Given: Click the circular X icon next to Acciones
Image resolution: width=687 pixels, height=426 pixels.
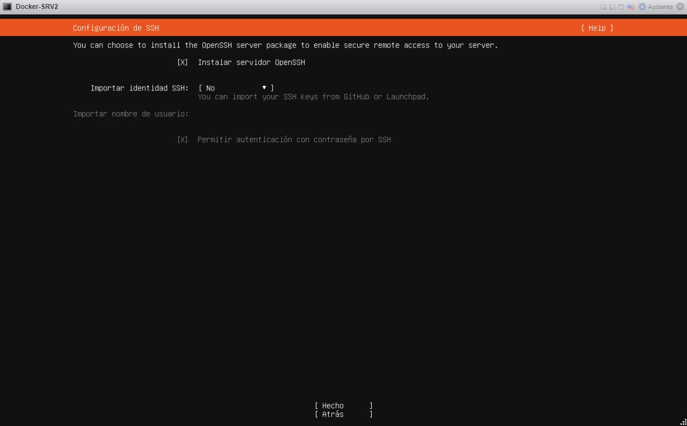Looking at the screenshot, I should tap(680, 7).
